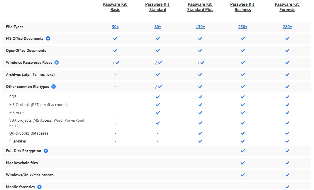
Task: Open Passware Kit Basic product link
Action: pos(115,7)
